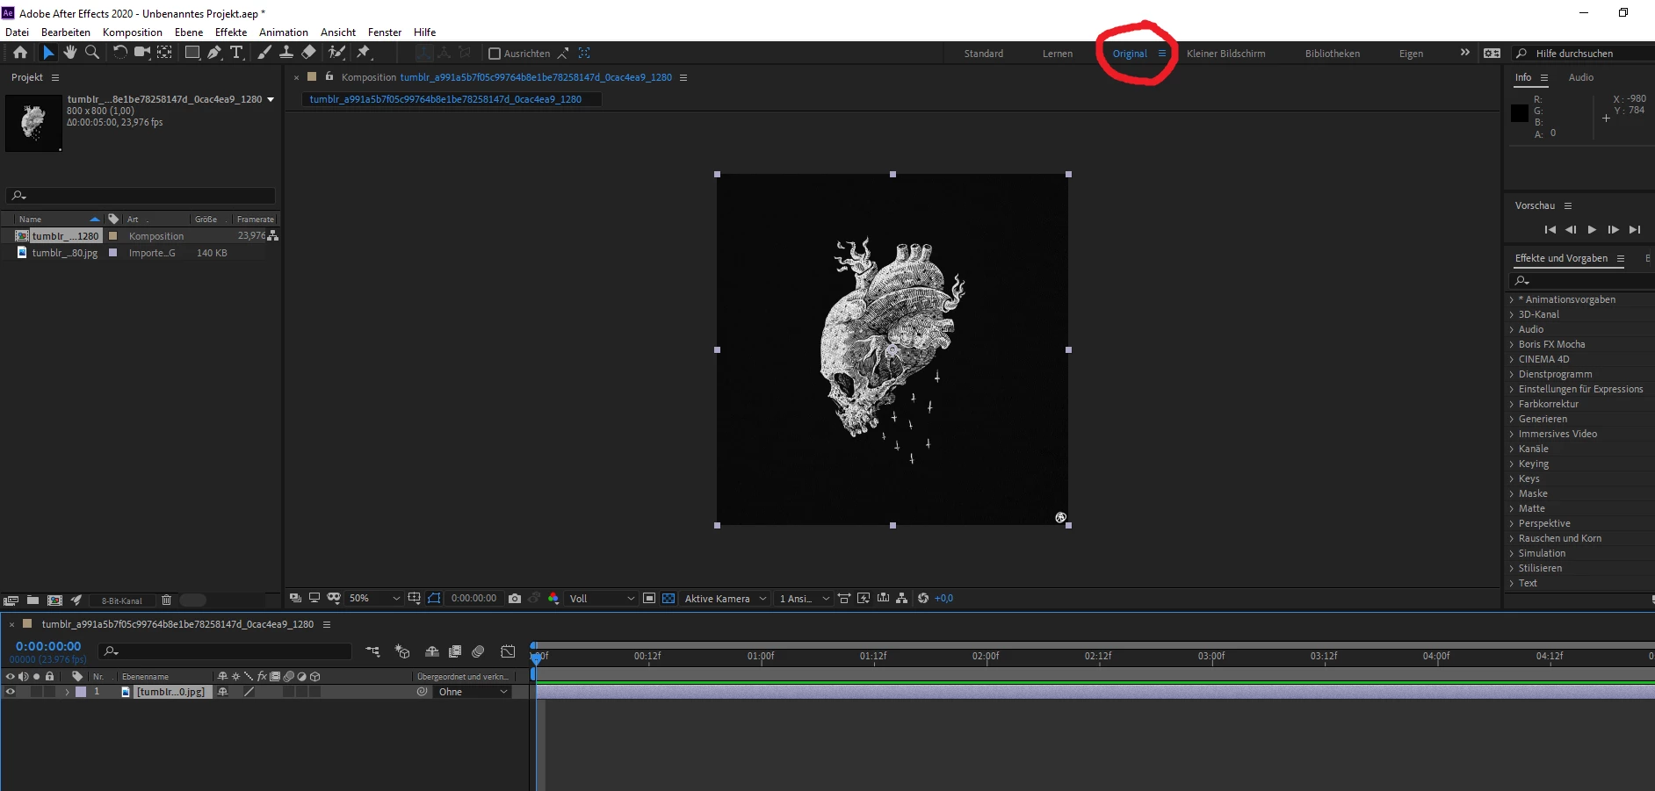Click the label color swatch of layer 1
This screenshot has height=791, width=1655.
81,692
